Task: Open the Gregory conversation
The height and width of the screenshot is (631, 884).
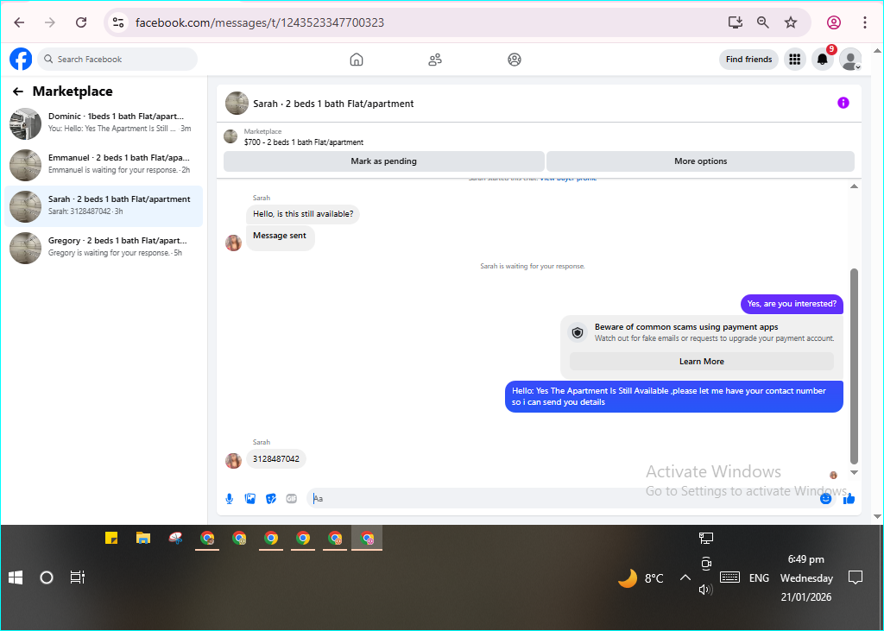Action: pyautogui.click(x=104, y=248)
